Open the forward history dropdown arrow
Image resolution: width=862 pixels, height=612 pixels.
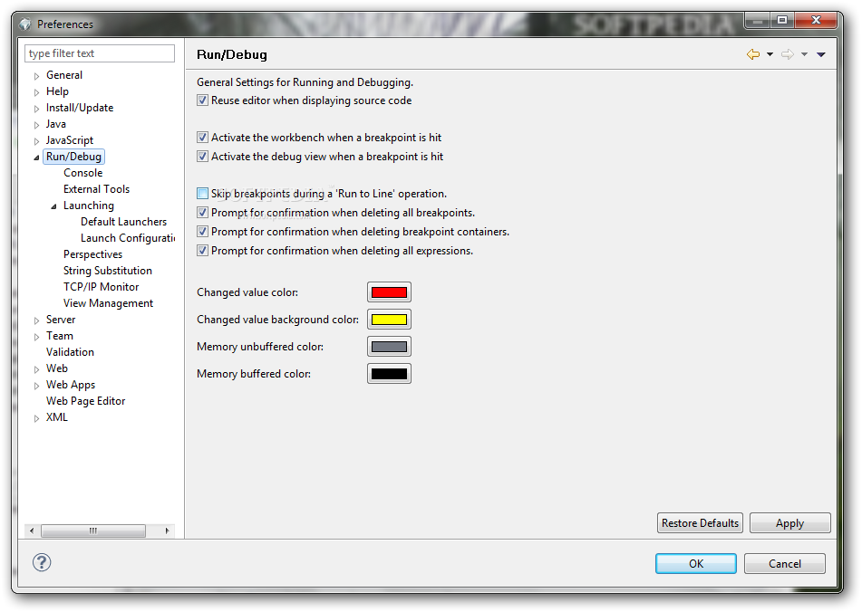tap(804, 54)
